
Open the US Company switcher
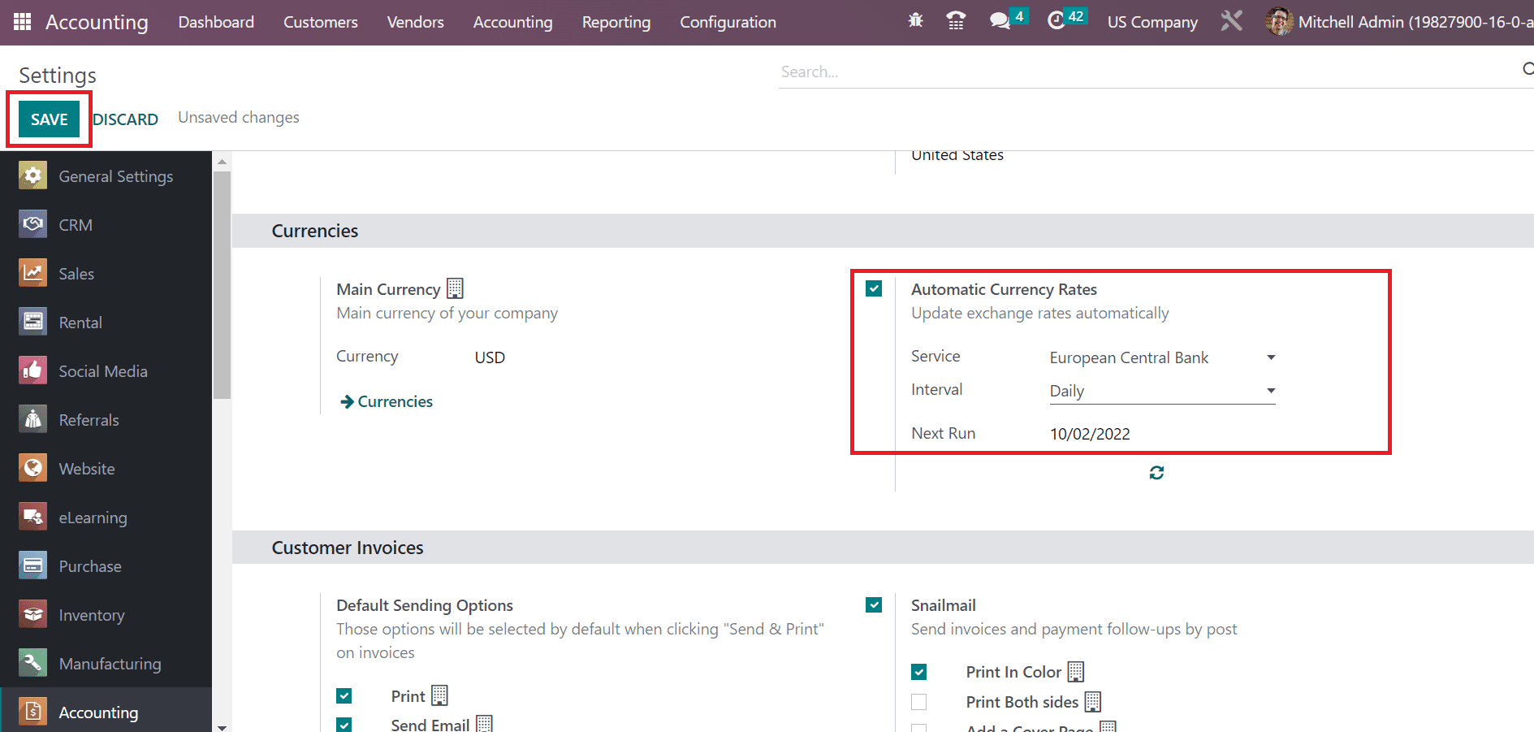1152,22
